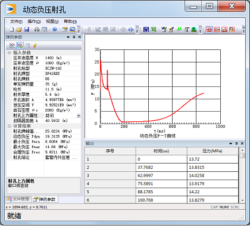Click the monitor display toolbar icon
This screenshot has height=226, width=250.
click(72, 30)
